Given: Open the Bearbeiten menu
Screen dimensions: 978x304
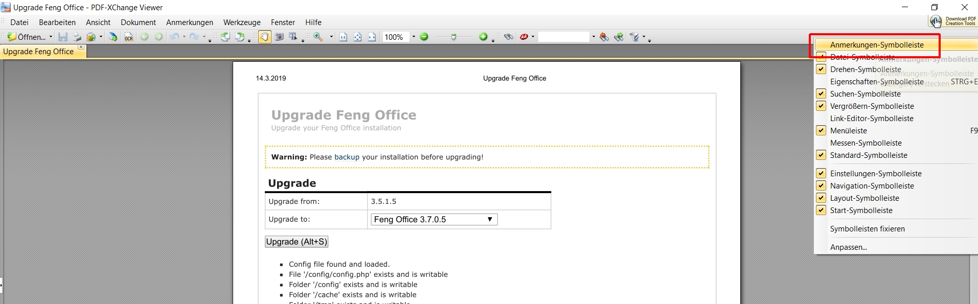Looking at the screenshot, I should click(57, 22).
